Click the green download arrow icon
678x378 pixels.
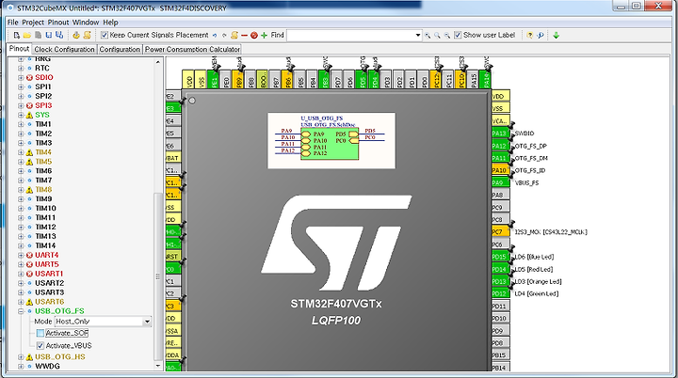557,36
